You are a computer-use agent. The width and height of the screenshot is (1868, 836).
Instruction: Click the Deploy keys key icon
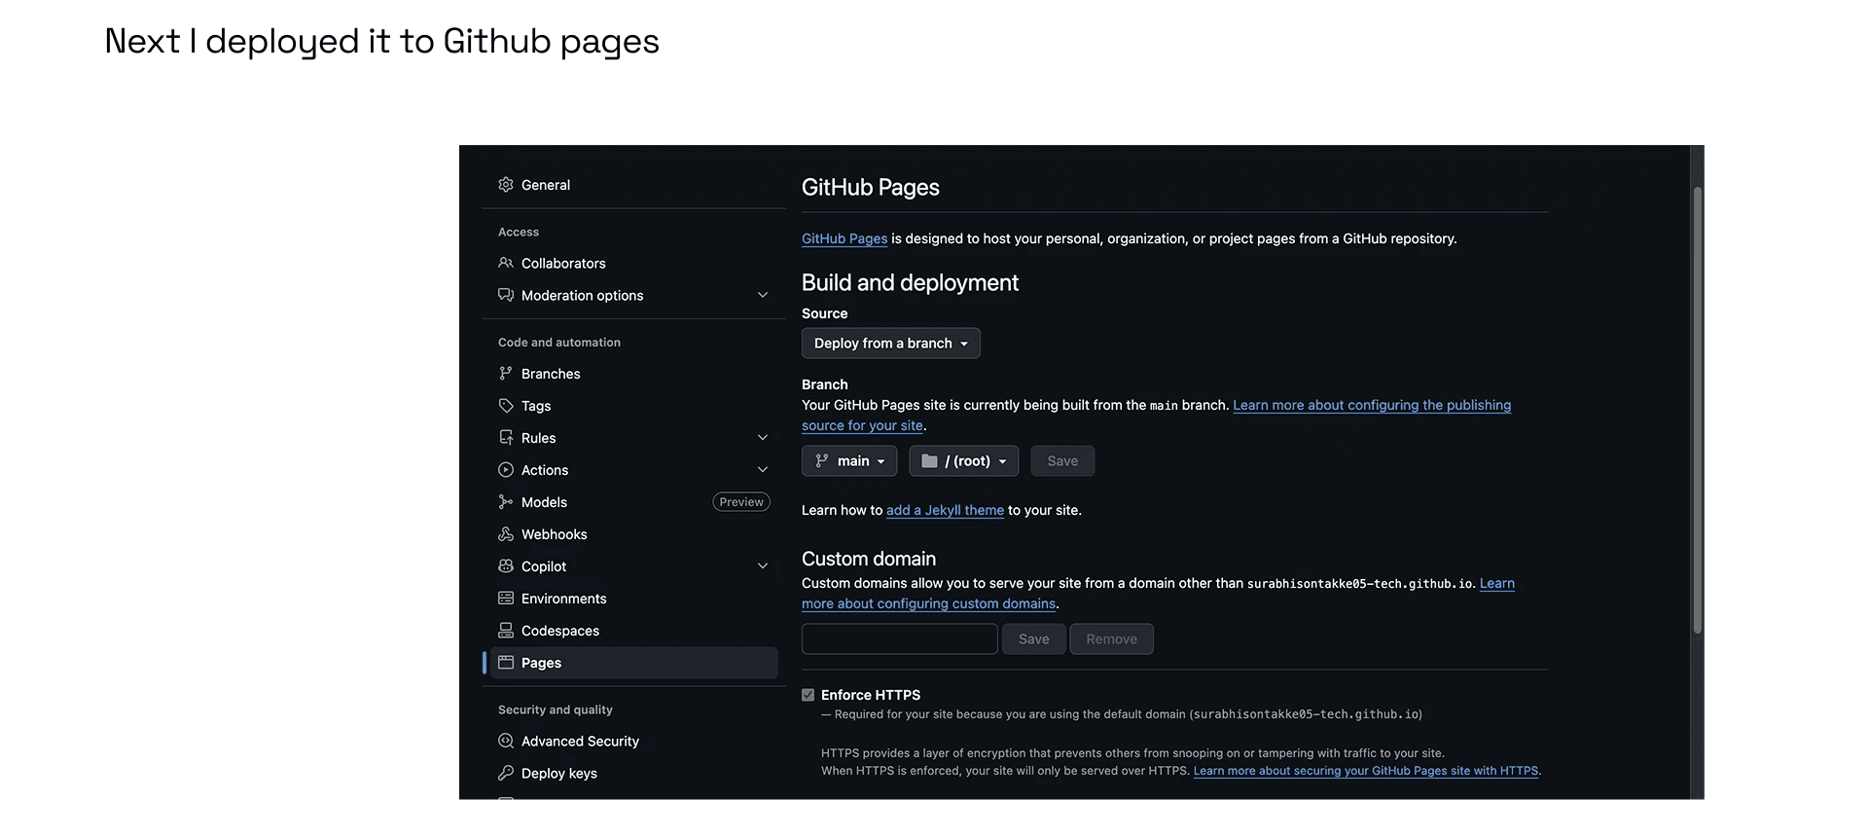coord(506,773)
